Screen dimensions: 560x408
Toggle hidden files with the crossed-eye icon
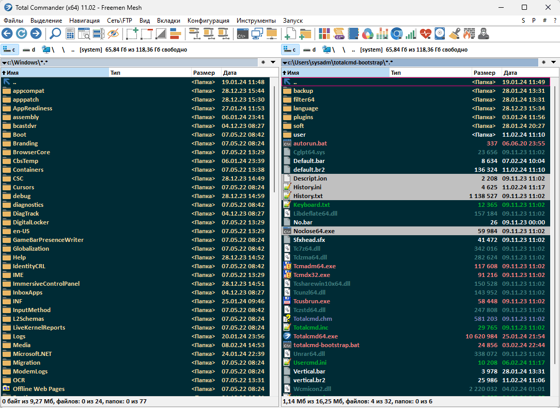[x=113, y=34]
